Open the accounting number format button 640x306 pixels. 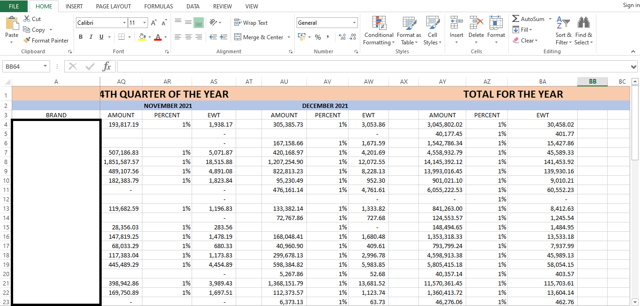(301, 37)
